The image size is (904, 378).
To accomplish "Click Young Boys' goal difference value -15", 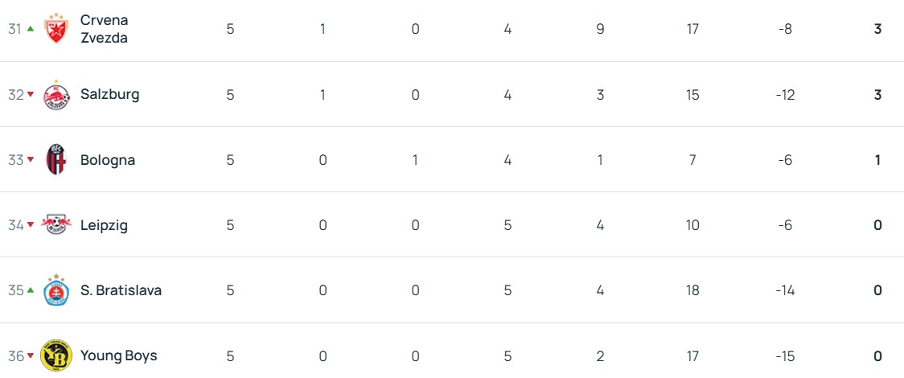I will (785, 355).
